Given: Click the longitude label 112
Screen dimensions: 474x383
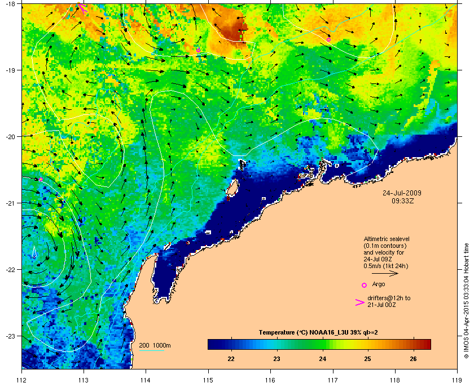Looking at the screenshot, I should click(x=22, y=380).
